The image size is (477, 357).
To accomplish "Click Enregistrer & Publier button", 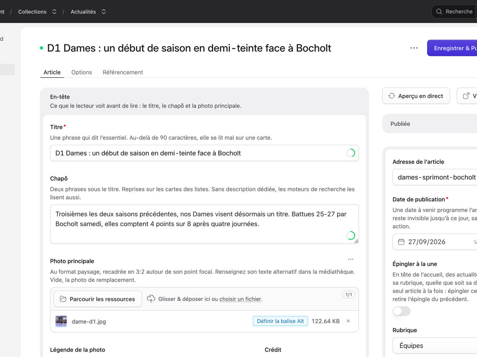I will point(452,48).
